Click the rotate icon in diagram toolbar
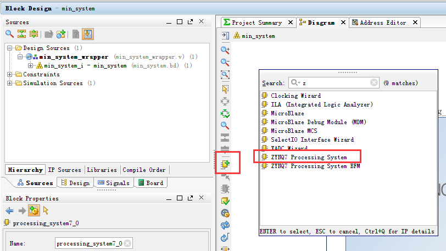This screenshot has width=446, height=251. coord(225,237)
